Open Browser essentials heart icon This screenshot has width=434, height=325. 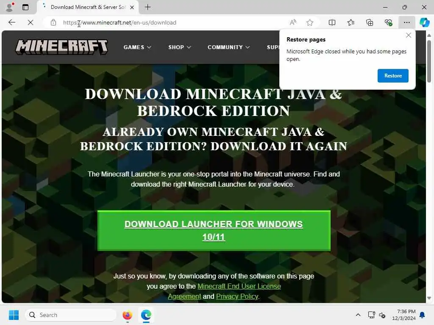(388, 22)
